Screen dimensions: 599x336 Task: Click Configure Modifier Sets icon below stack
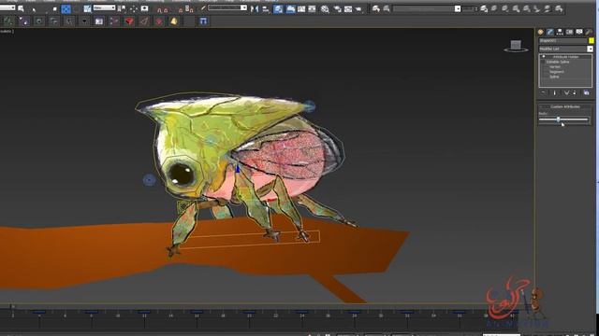pos(587,92)
